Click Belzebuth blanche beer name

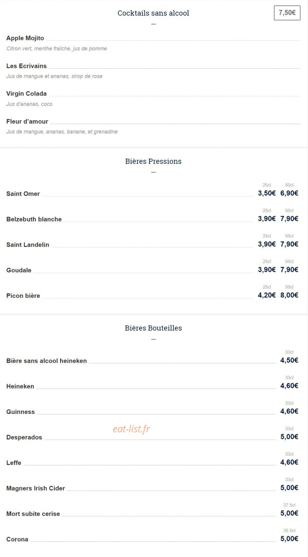(x=34, y=219)
